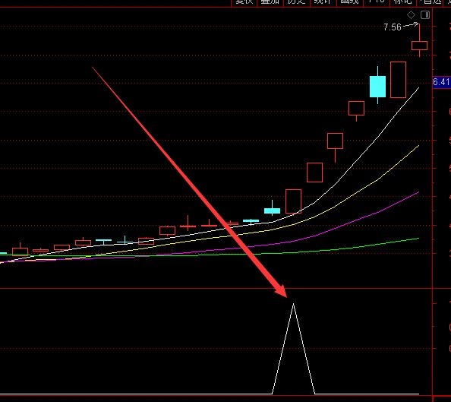Click the diamond icon above the chart
451x402 pixels.
[411, 14]
